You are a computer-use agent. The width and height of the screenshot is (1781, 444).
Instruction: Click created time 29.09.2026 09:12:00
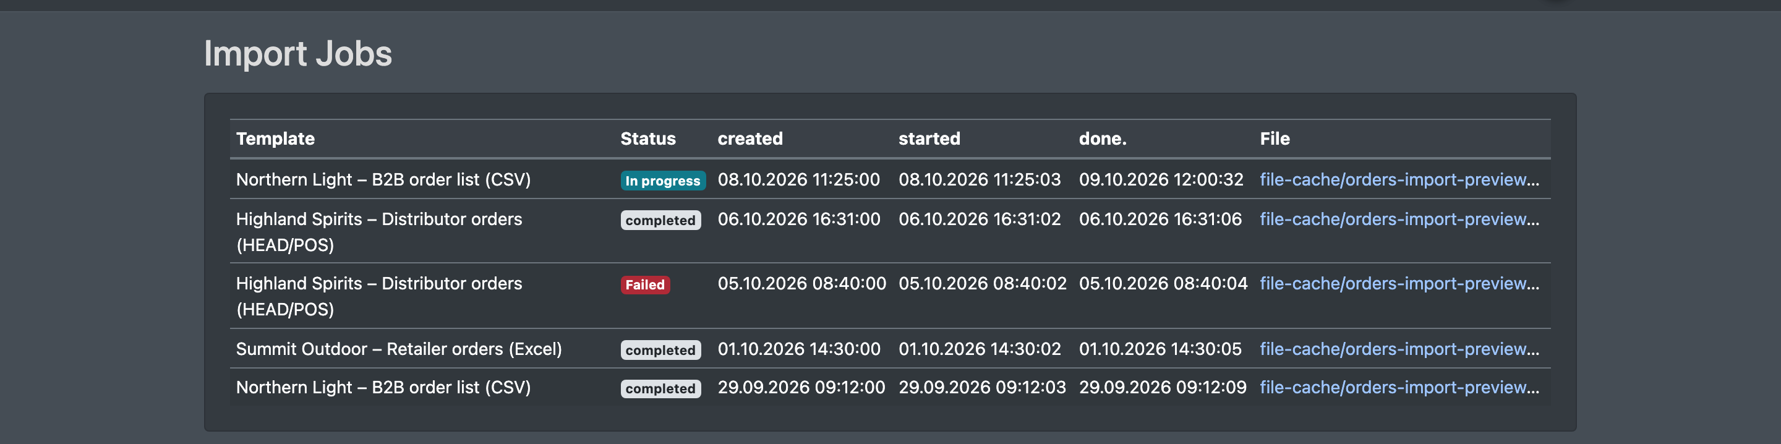tap(801, 387)
